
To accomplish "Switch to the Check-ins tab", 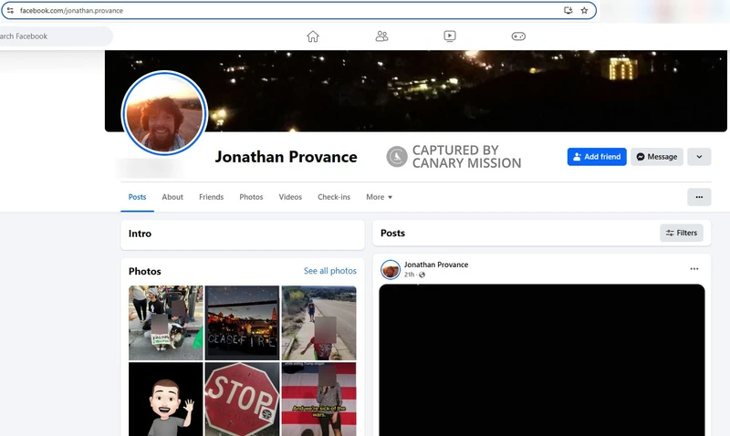I will (x=334, y=197).
